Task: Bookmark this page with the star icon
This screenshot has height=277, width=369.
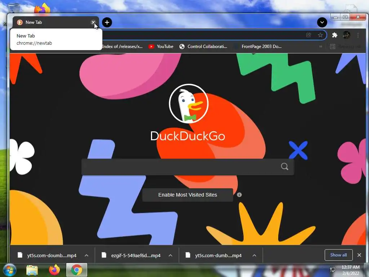Action: coord(320,35)
